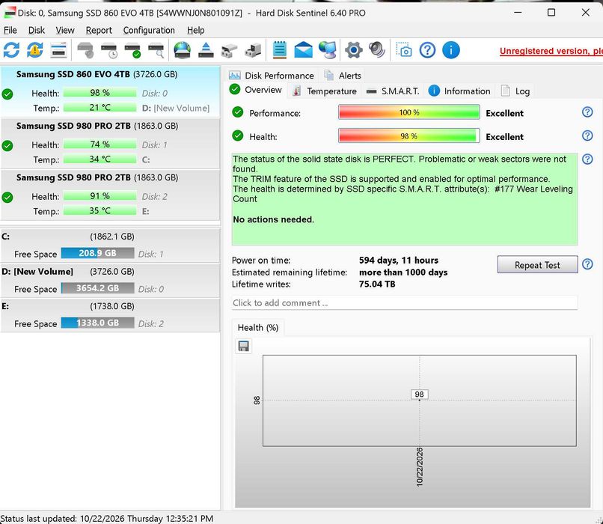Switch to the Alerts tab
This screenshot has width=603, height=524.
point(343,76)
